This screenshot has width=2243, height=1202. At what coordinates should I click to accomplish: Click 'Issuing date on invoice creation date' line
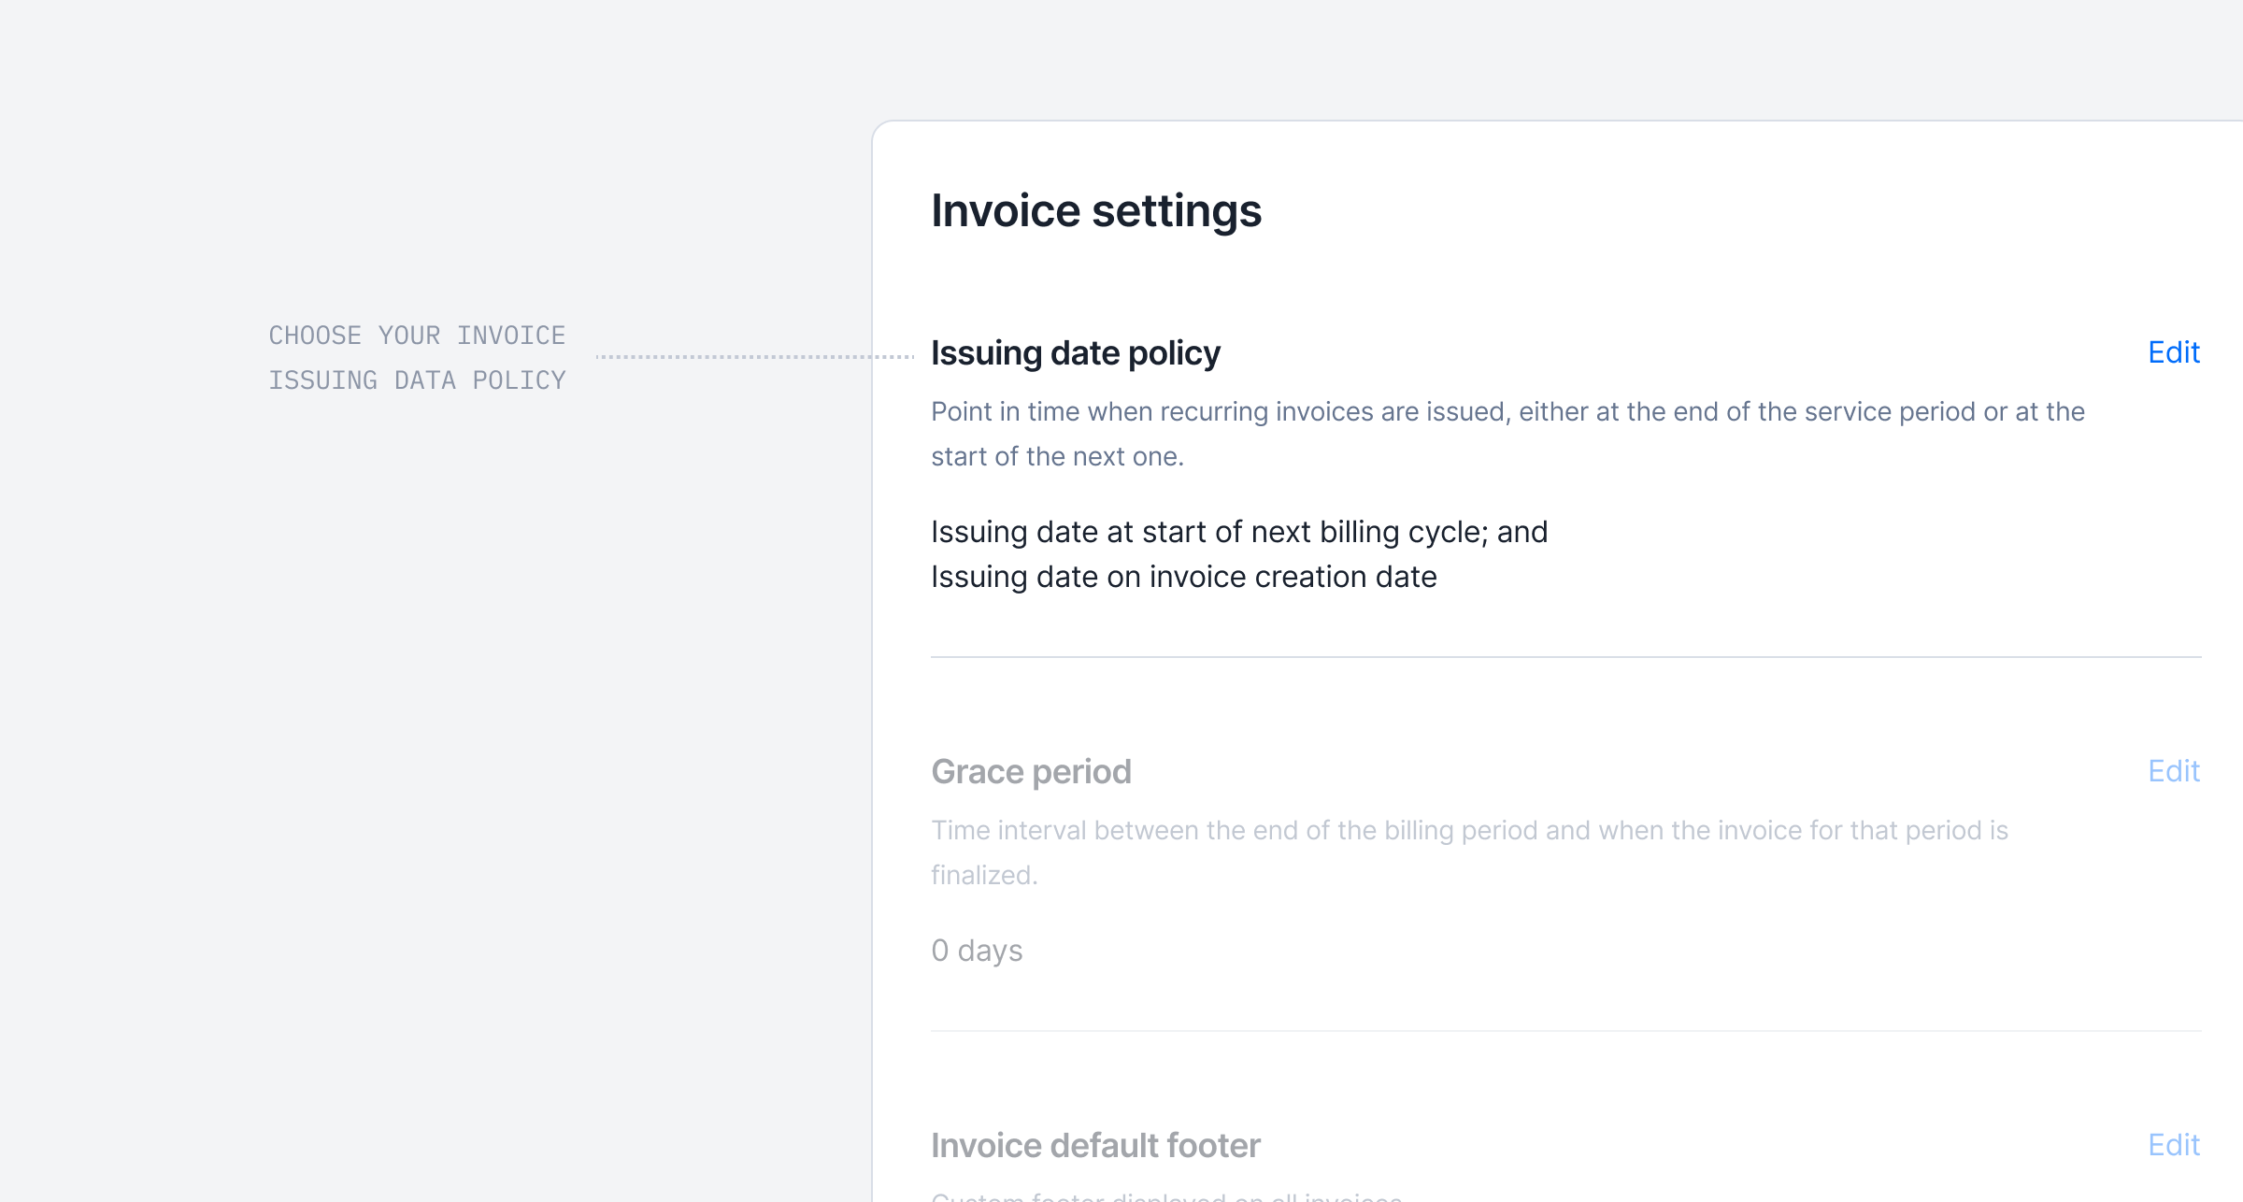[x=1183, y=577]
